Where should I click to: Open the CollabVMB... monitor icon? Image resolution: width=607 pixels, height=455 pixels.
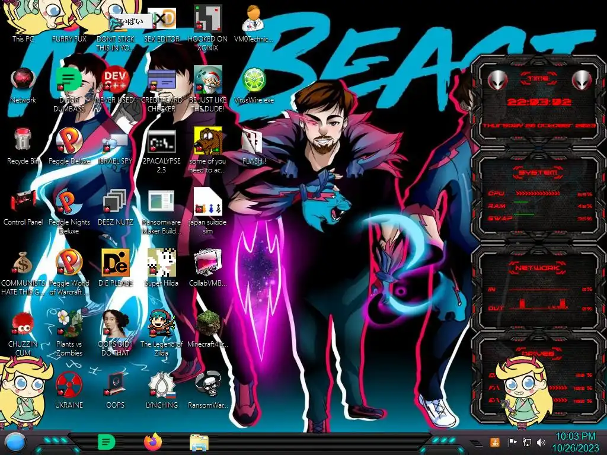pyautogui.click(x=207, y=268)
